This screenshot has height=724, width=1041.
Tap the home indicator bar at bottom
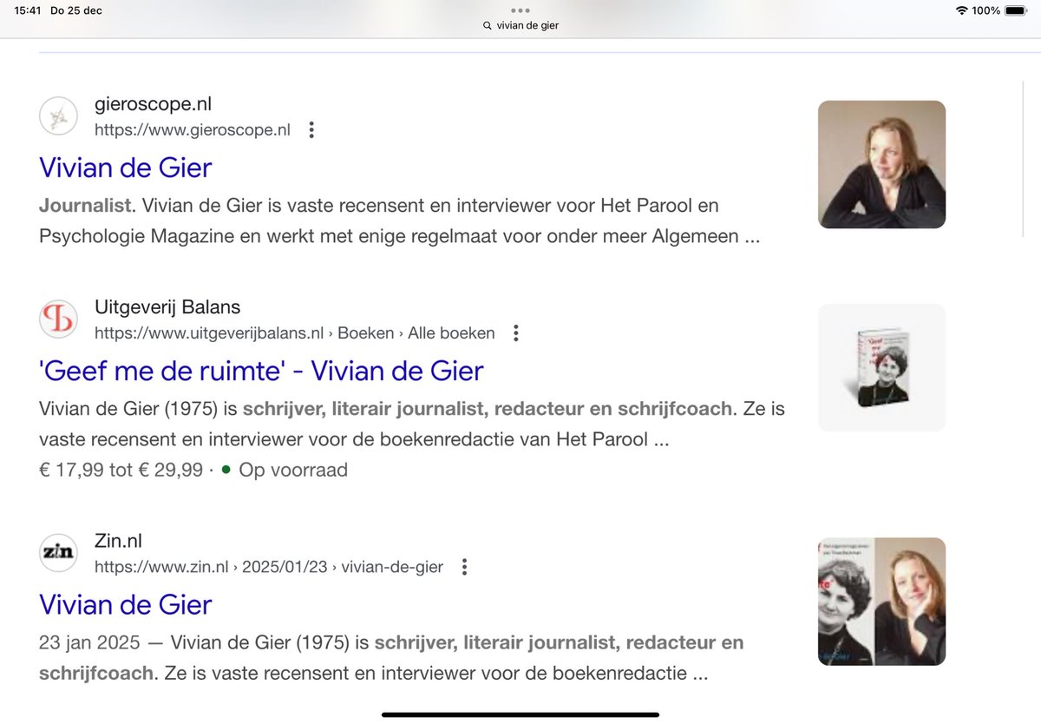click(520, 714)
